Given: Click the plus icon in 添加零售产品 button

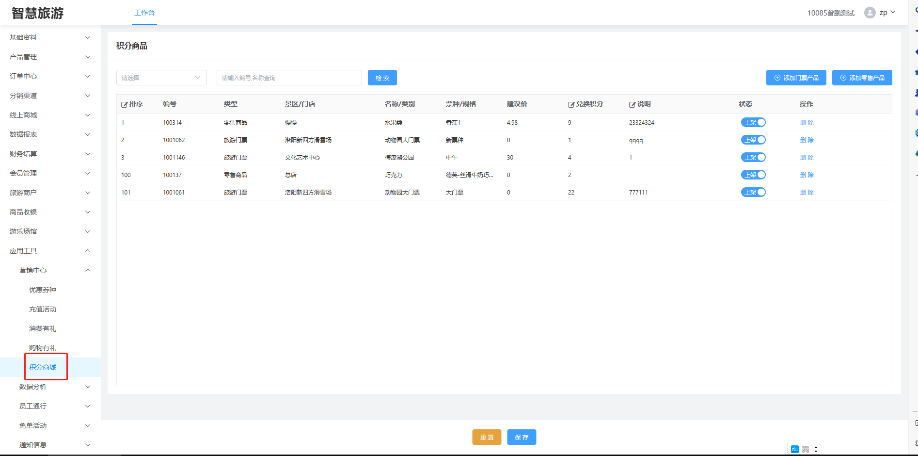Looking at the screenshot, I should coord(843,78).
